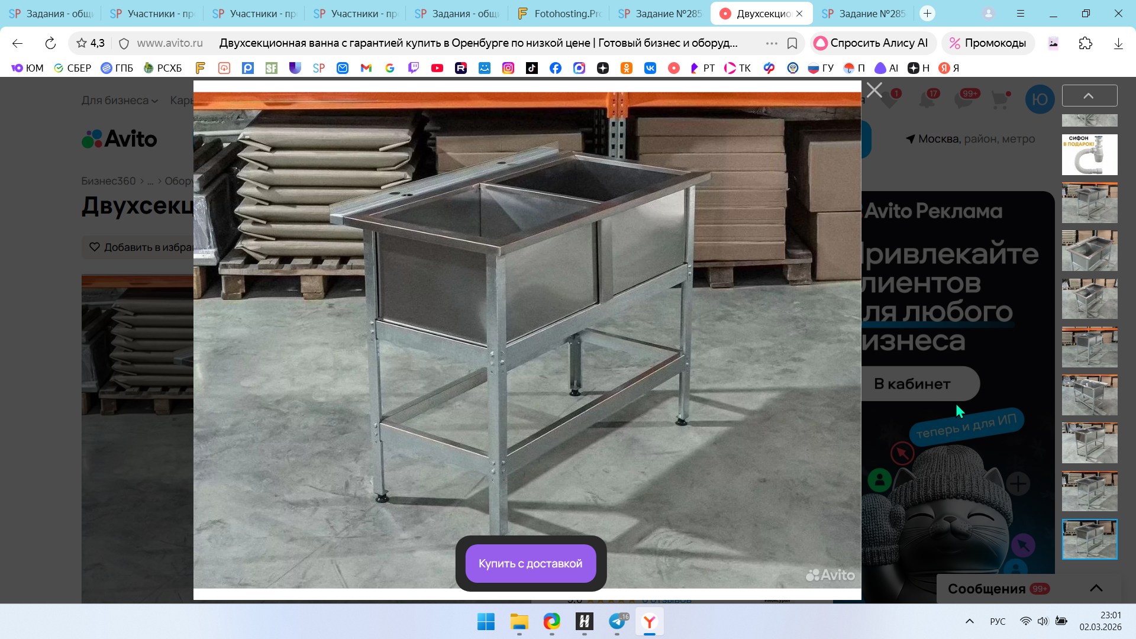Viewport: 1136px width, 639px height.
Task: Open the browser extensions puzzle icon
Action: pyautogui.click(x=1085, y=43)
